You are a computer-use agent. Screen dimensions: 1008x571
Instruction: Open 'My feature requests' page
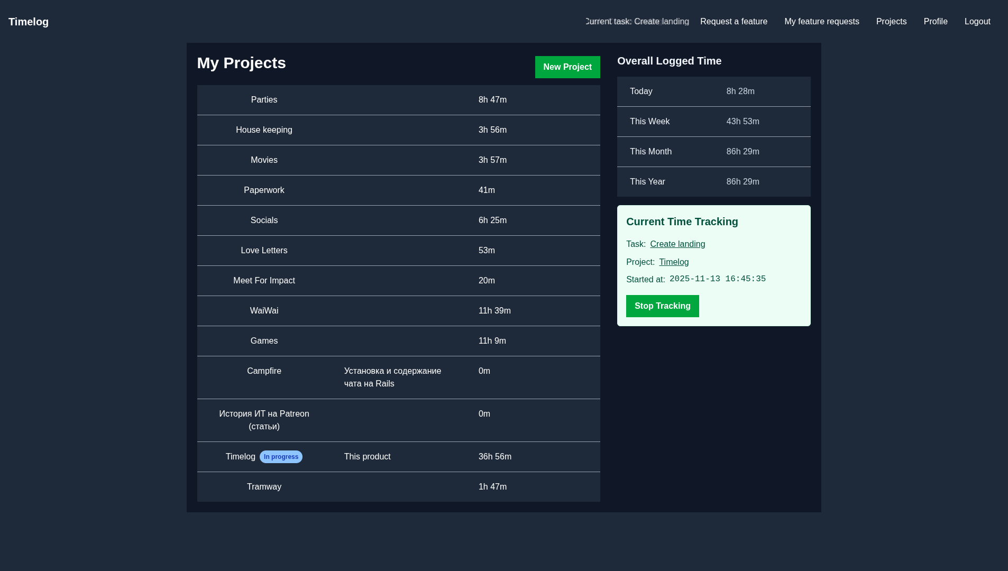822,22
